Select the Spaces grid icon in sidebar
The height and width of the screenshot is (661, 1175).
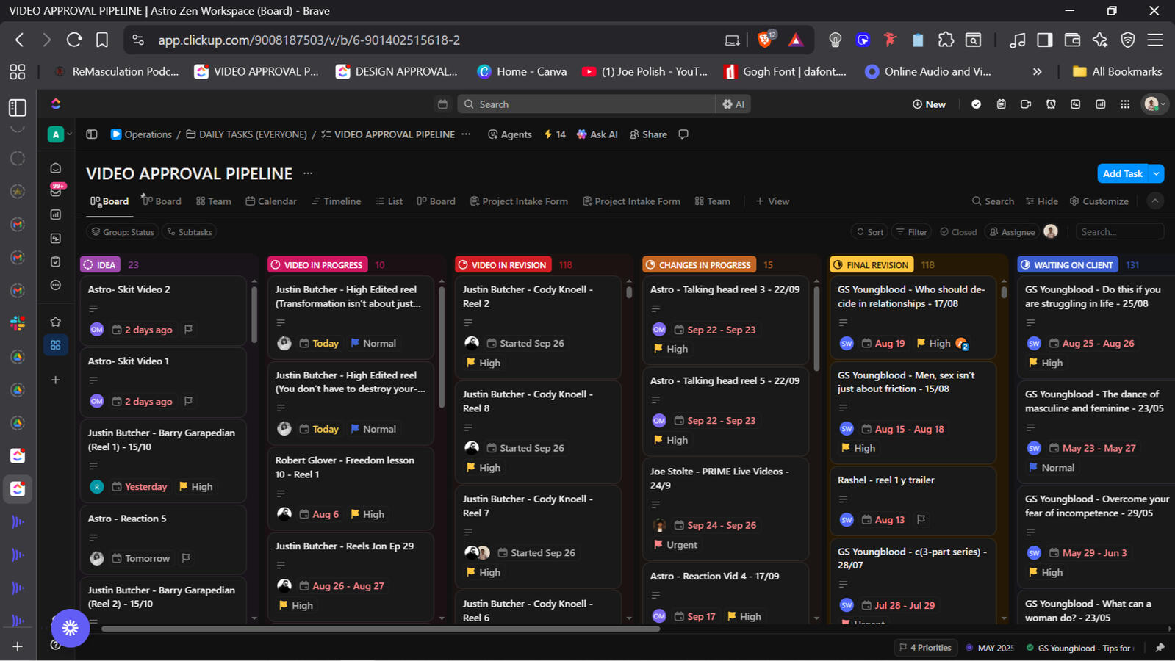56,344
